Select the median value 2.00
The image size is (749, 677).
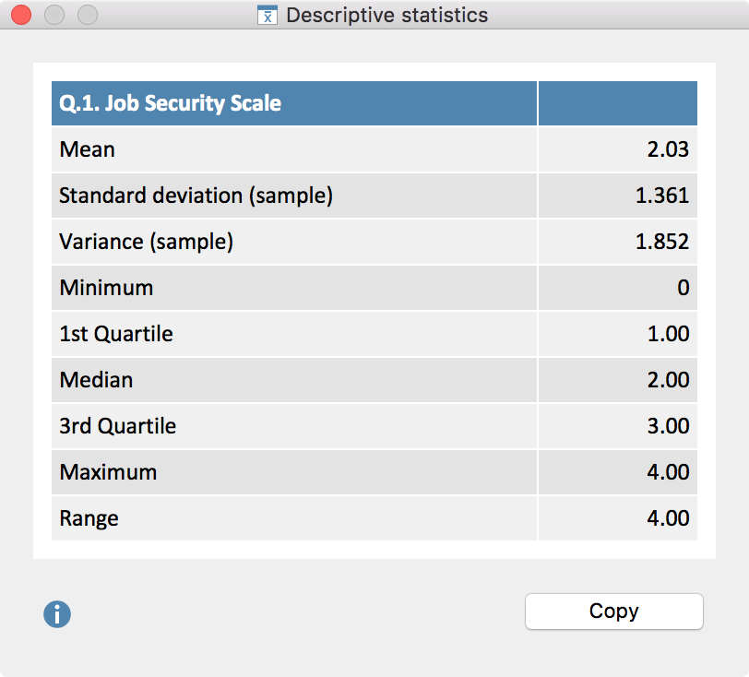tap(668, 380)
